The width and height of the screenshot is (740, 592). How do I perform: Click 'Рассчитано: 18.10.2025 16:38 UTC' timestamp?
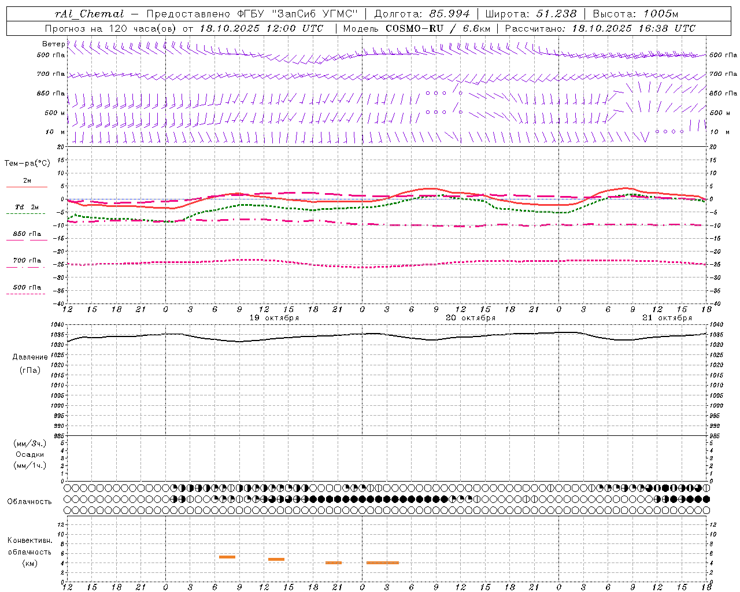(x=600, y=28)
